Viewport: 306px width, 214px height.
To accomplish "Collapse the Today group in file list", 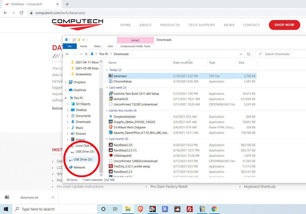I will (107, 70).
